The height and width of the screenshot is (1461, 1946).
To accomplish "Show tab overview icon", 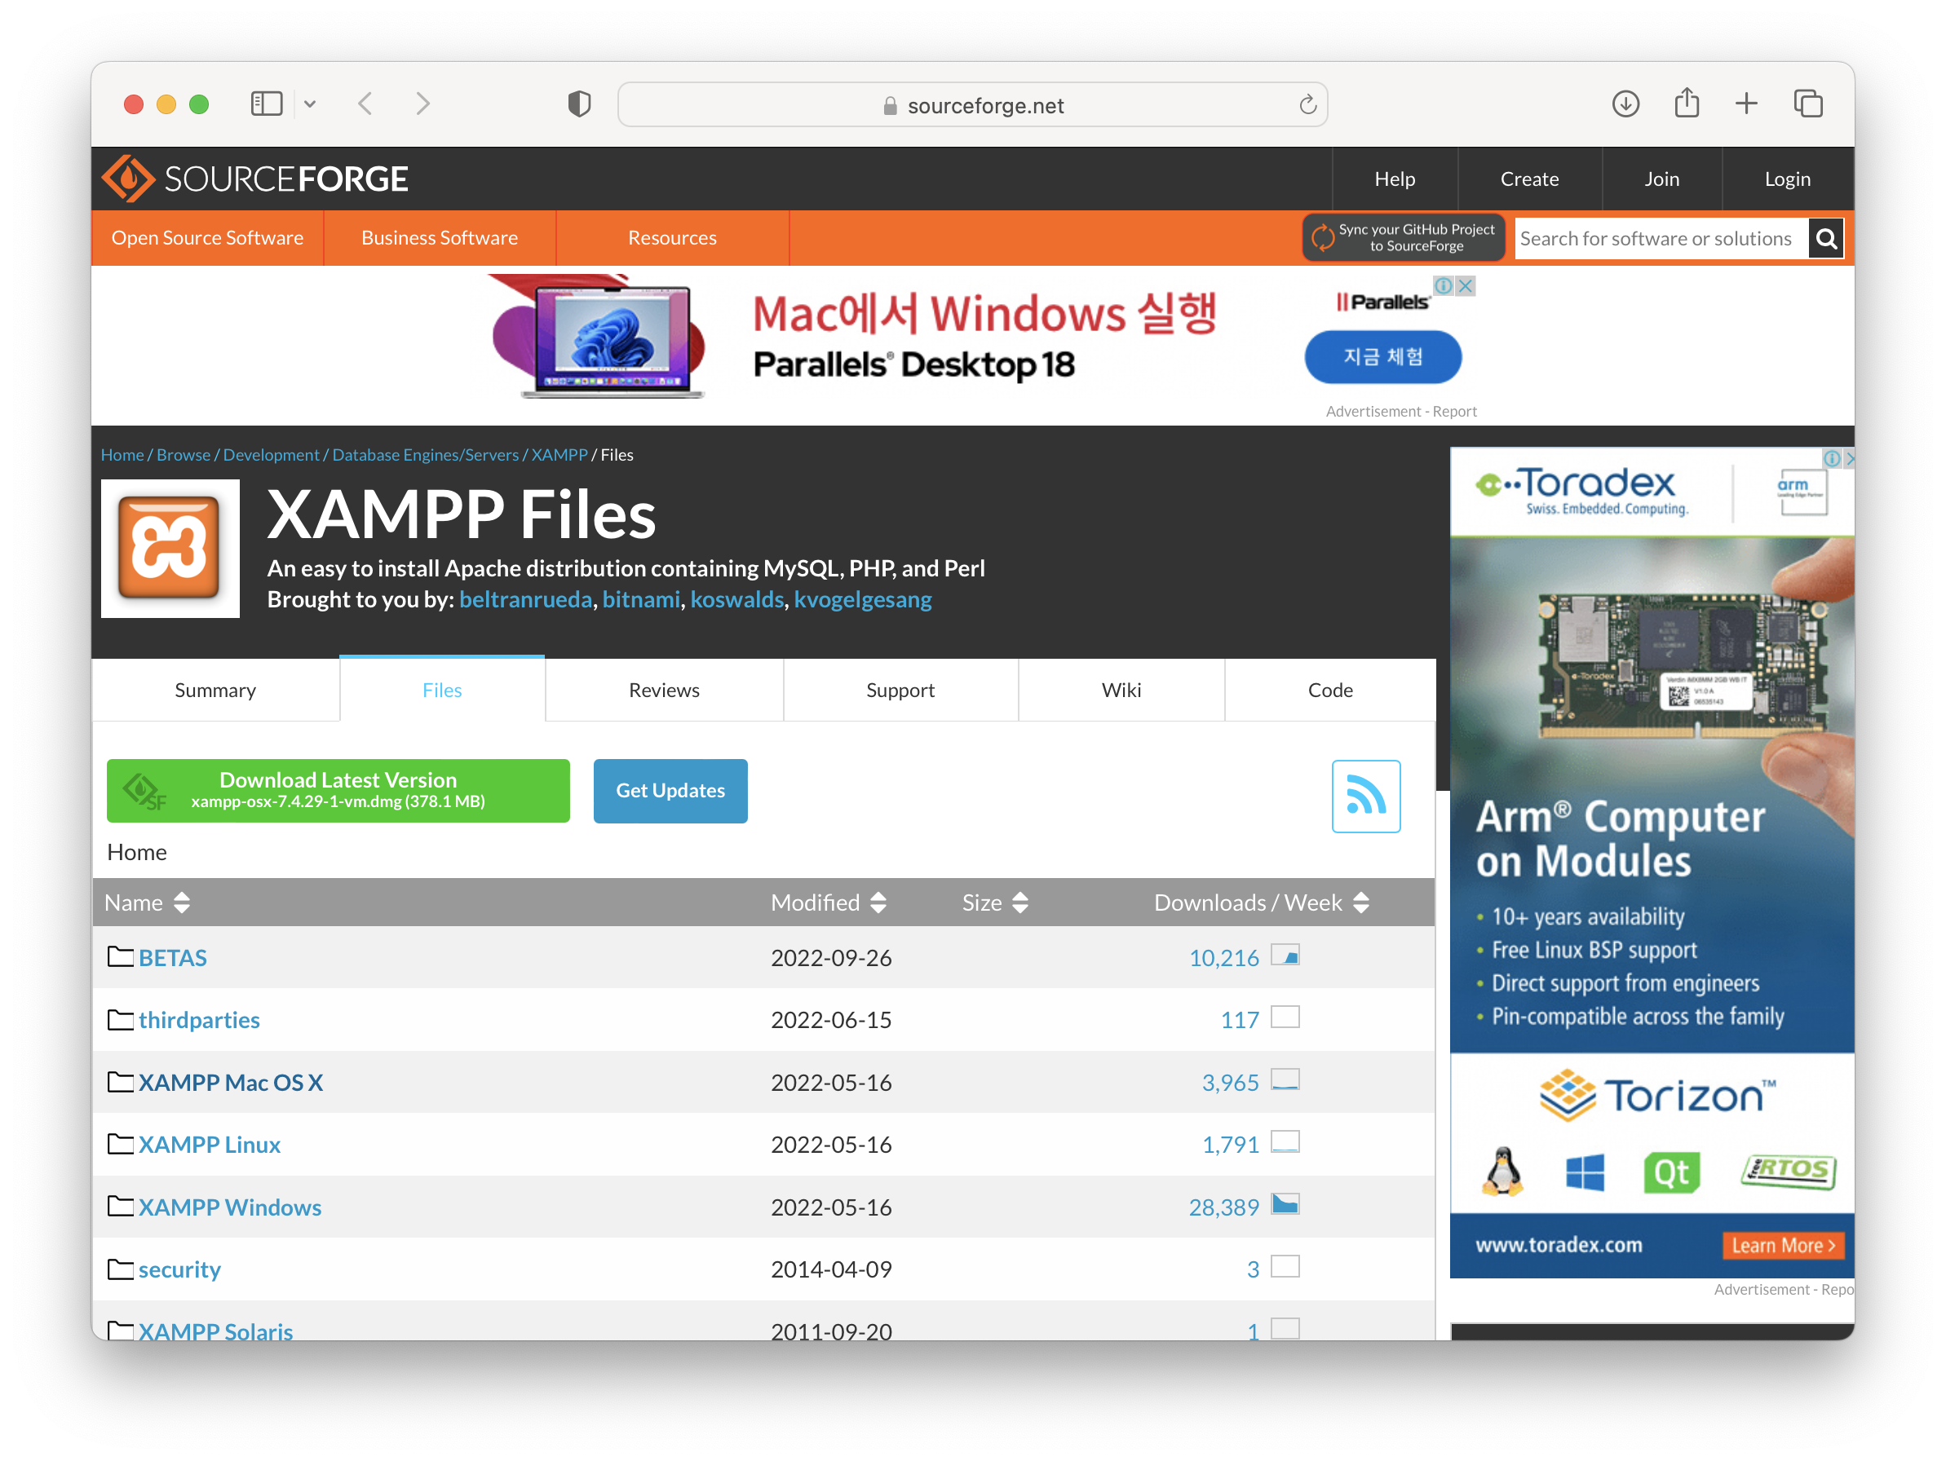I will (1807, 104).
